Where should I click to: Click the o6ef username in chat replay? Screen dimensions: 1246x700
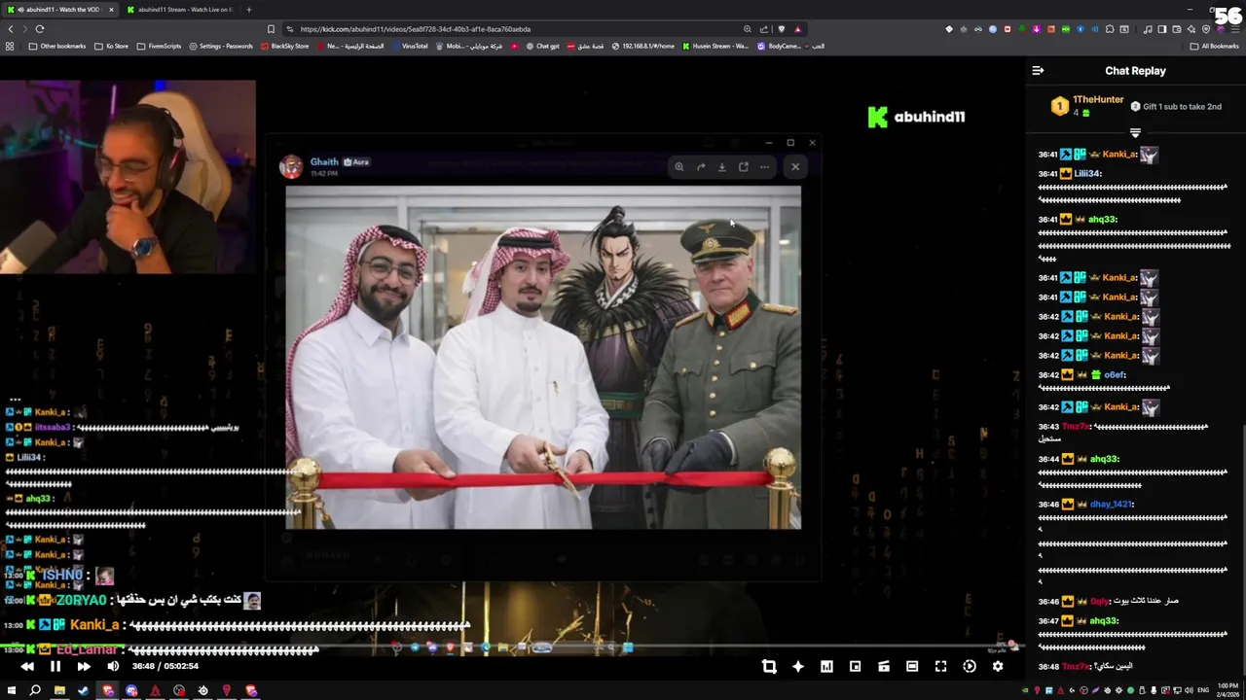tap(1116, 375)
